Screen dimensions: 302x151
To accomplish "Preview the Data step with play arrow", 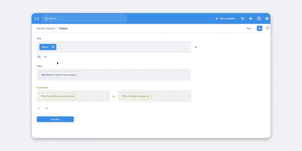I will coord(196,47).
